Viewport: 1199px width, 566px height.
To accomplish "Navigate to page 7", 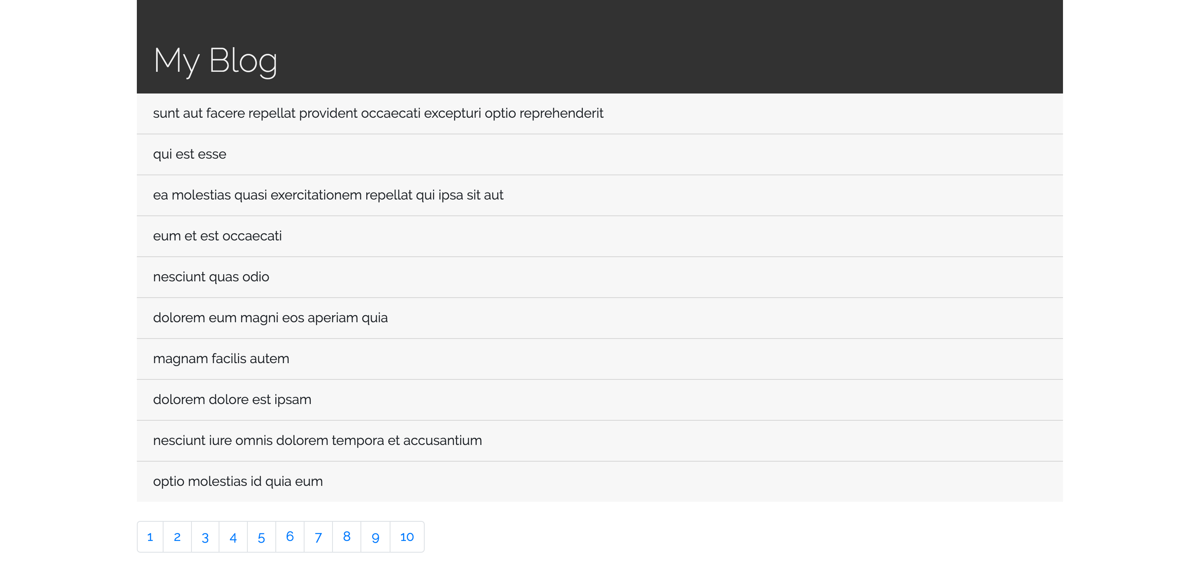I will [x=318, y=537].
